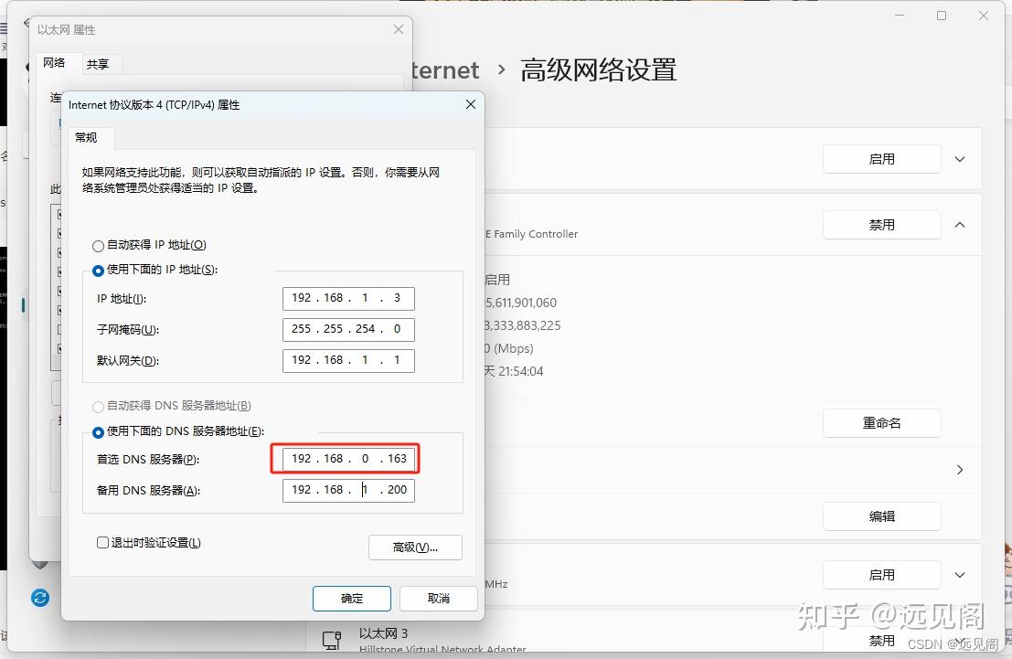The width and height of the screenshot is (1012, 659).
Task: Open 高级 advanced TCP/IP settings
Action: [x=415, y=547]
